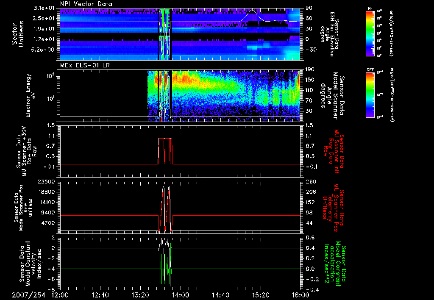This screenshot has height=300, width=434.
Task: Click the 0.6 acceleration tick value
Action: [x=311, y=237]
